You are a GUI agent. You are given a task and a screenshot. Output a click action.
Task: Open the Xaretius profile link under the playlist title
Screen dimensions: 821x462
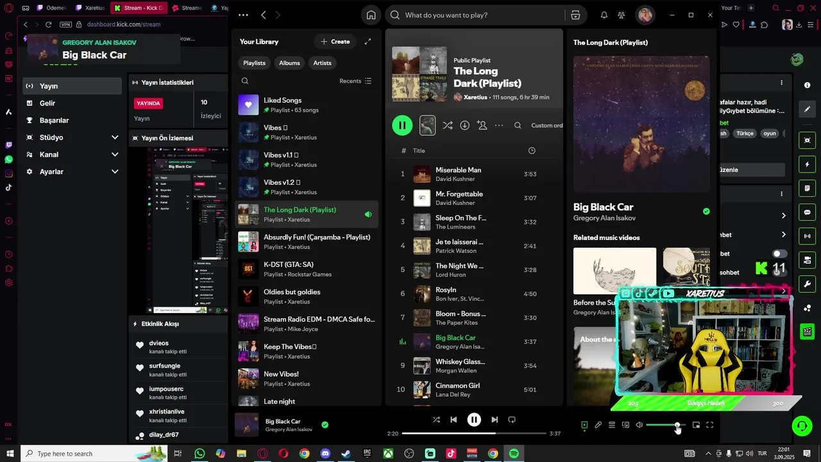point(475,98)
